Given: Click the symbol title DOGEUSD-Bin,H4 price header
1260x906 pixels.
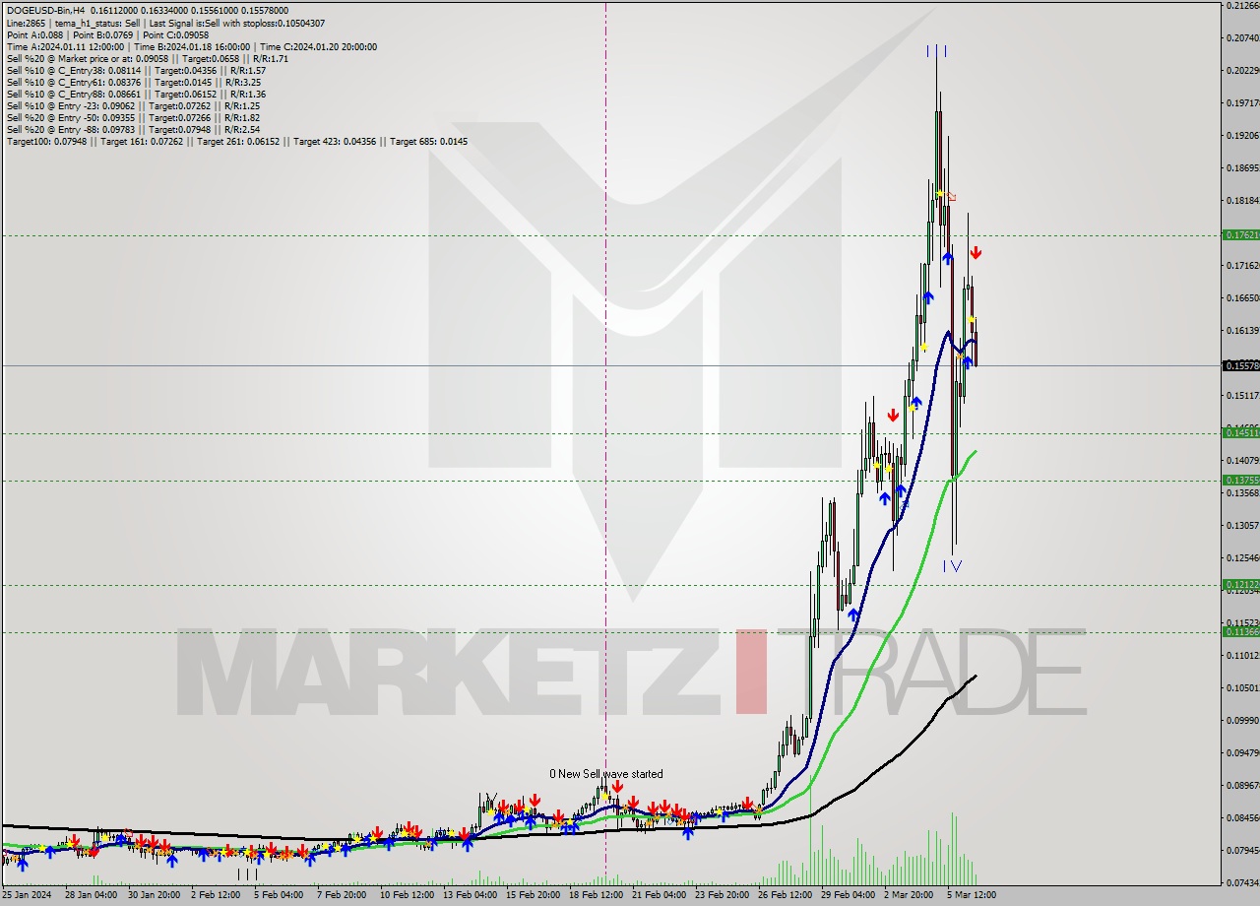Looking at the screenshot, I should coord(147,11).
